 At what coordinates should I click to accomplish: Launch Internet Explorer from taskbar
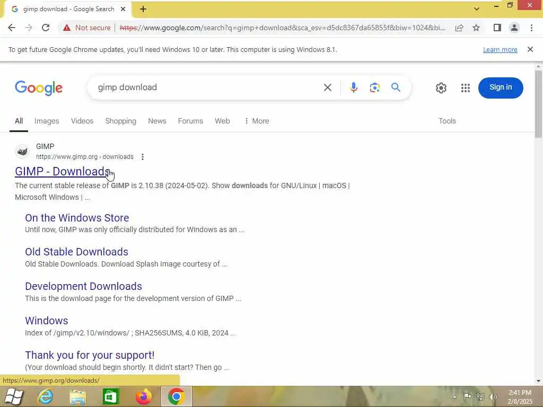pyautogui.click(x=46, y=396)
